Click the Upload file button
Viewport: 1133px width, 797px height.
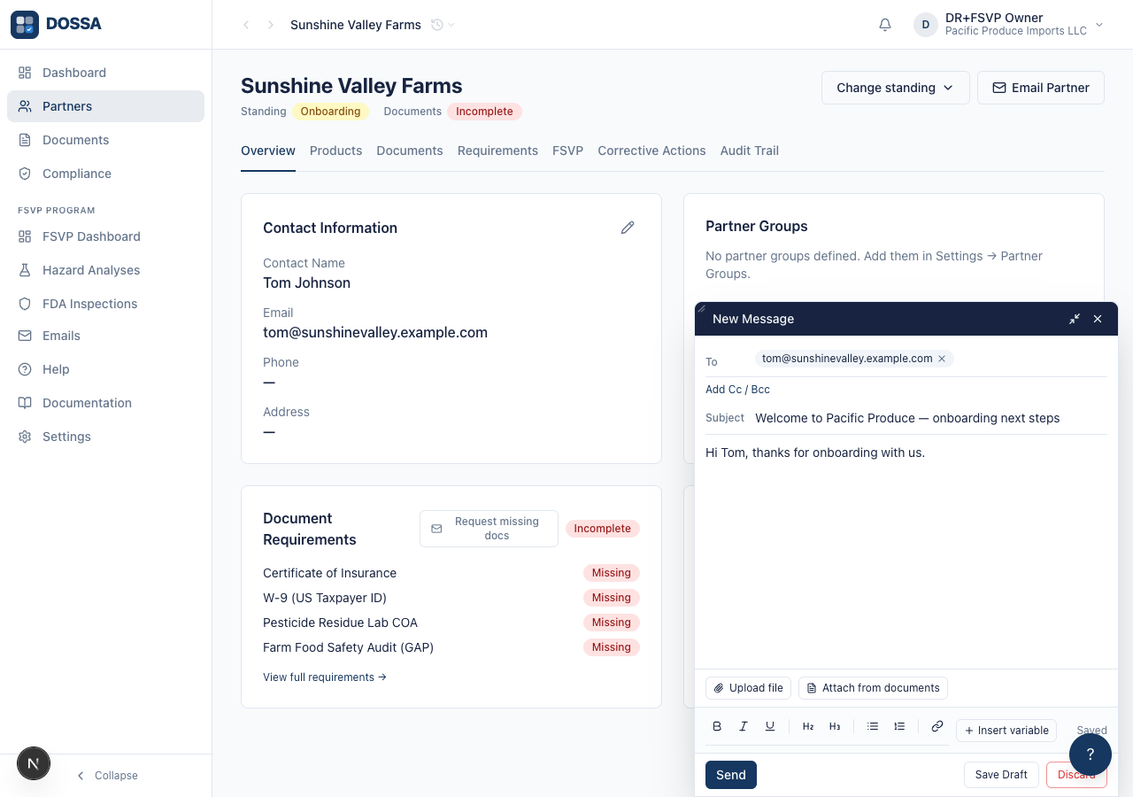(748, 688)
